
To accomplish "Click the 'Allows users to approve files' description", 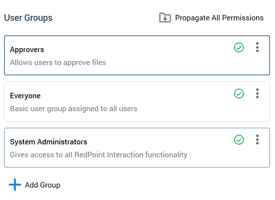I will (58, 63).
